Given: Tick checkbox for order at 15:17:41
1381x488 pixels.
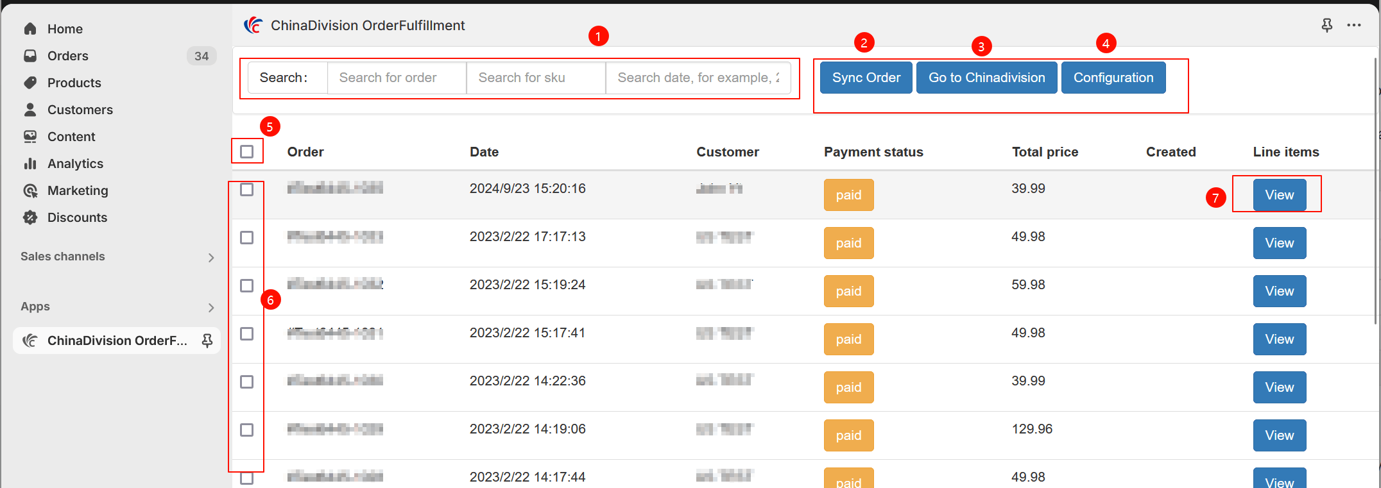Looking at the screenshot, I should click(x=247, y=333).
